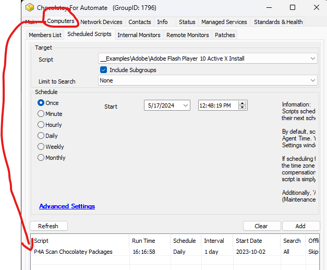Open the Network Devices tab
This screenshot has width=327, height=270.
click(x=101, y=22)
